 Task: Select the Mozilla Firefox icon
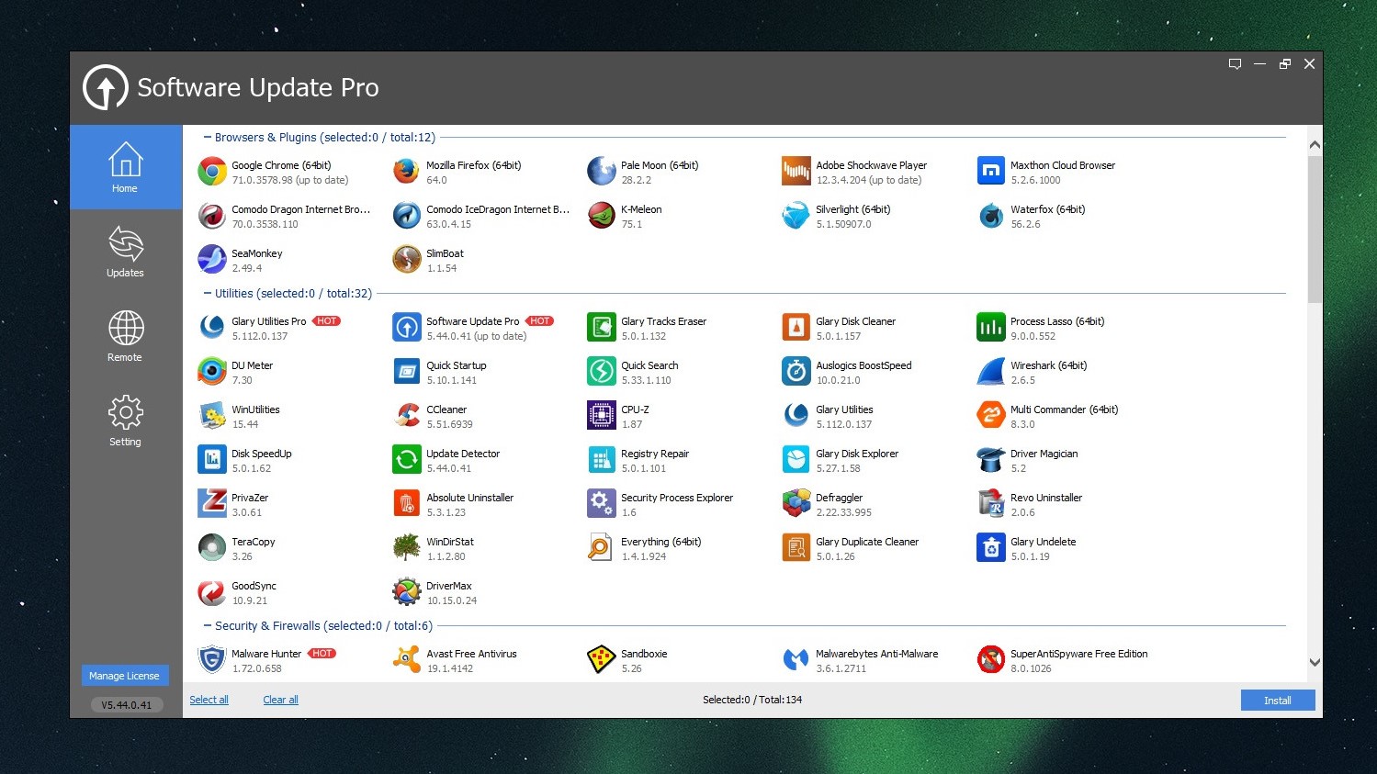point(407,172)
